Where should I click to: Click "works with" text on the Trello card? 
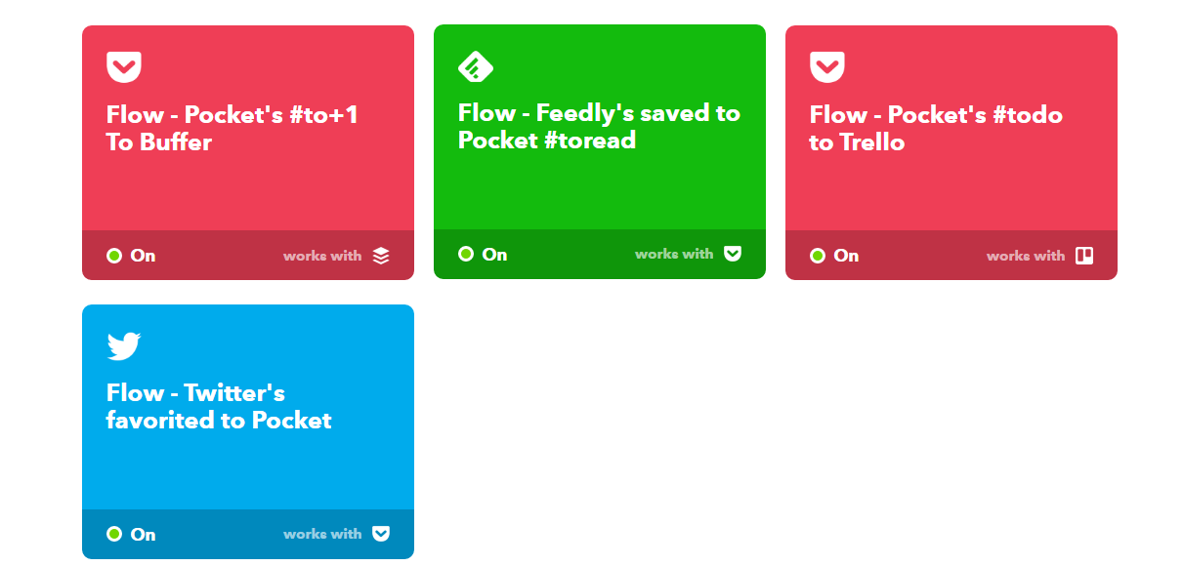[x=1026, y=256]
